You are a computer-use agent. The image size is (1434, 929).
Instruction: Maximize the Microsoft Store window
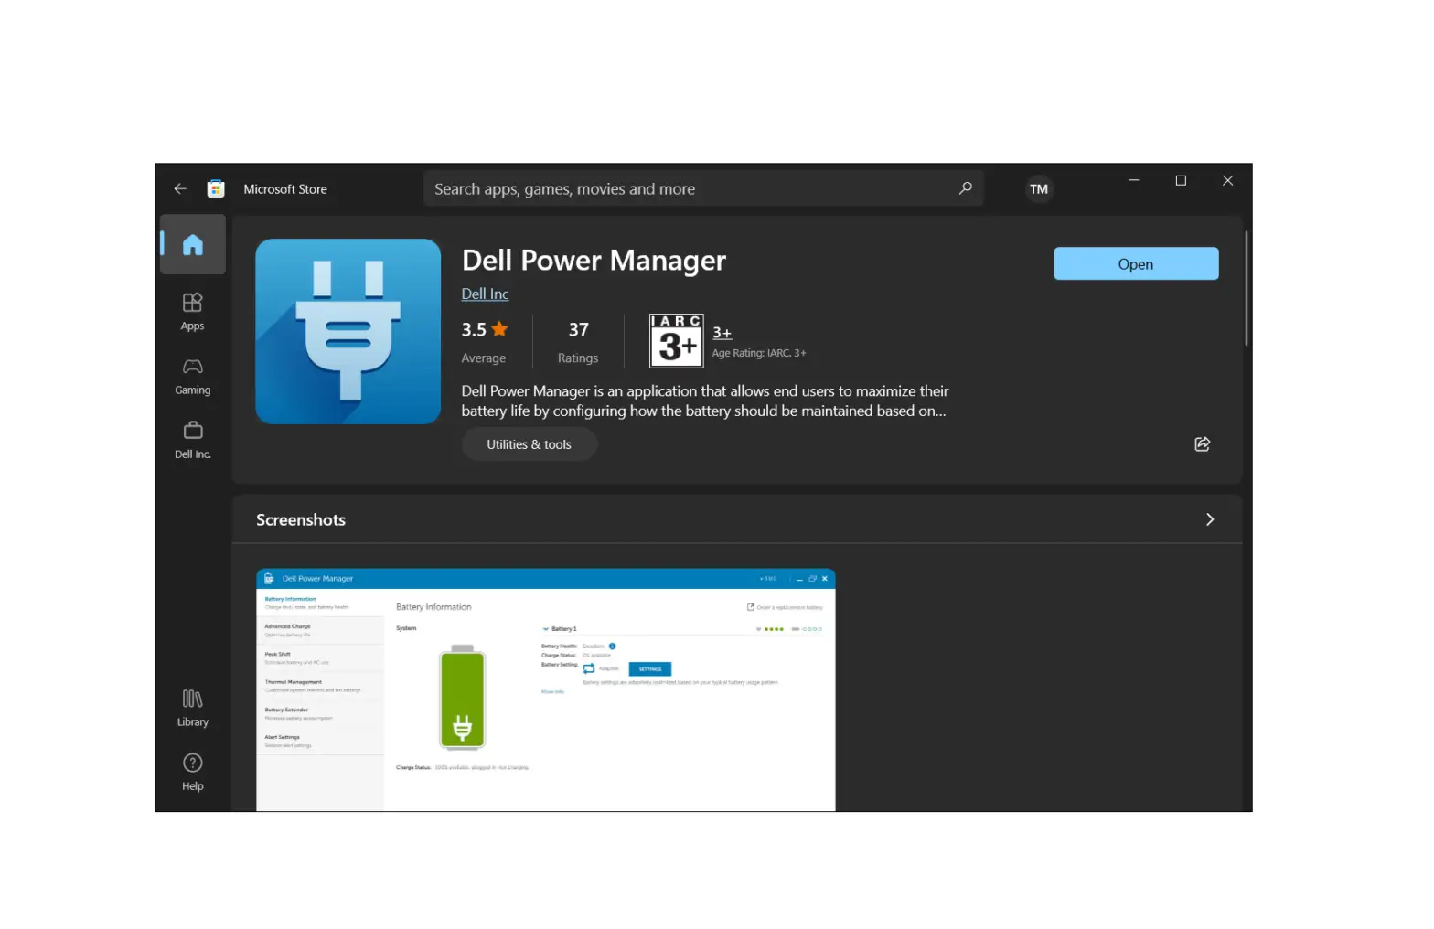[1181, 181]
